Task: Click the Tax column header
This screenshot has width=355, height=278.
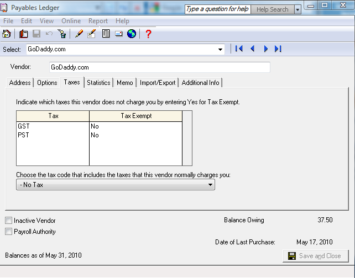Action: point(53,116)
